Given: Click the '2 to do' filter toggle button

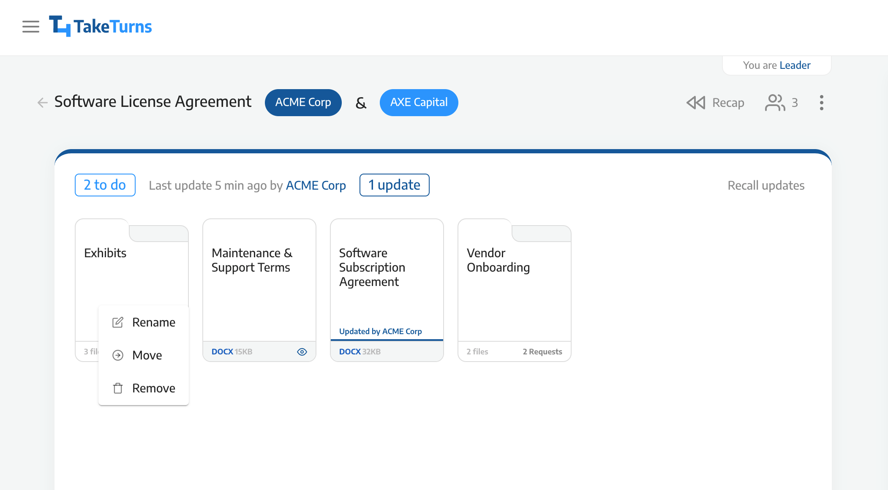Looking at the screenshot, I should [105, 185].
